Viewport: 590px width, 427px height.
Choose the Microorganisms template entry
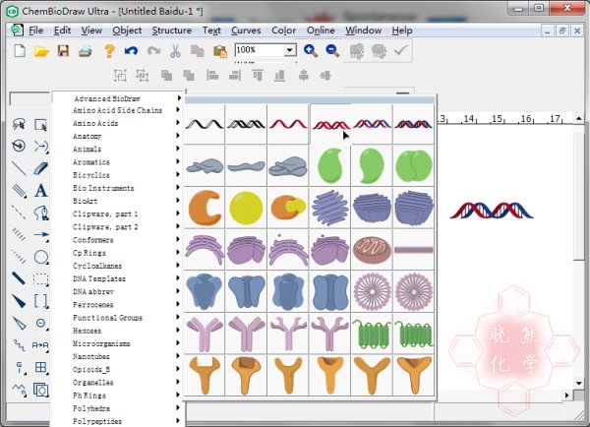[117, 343]
